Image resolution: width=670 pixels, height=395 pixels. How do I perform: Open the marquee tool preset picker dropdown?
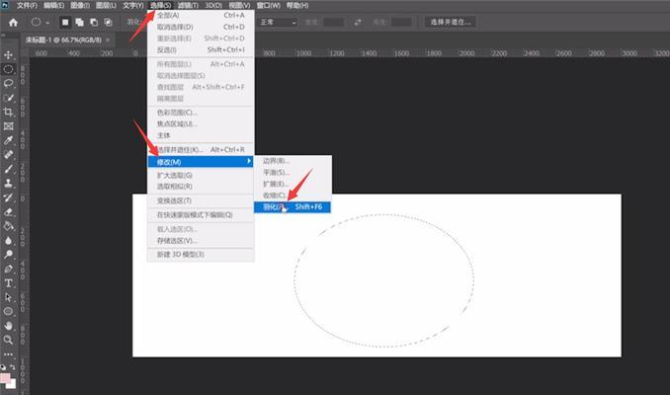(47, 23)
